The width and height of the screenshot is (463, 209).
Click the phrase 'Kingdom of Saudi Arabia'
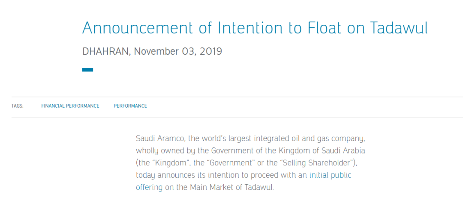(x=322, y=151)
